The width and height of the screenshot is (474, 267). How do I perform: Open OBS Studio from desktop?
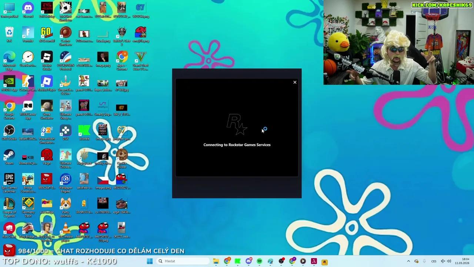point(9,133)
